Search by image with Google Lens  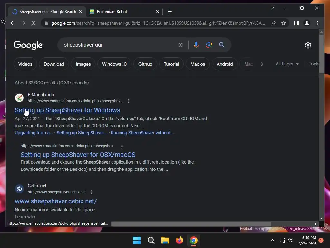(209, 45)
